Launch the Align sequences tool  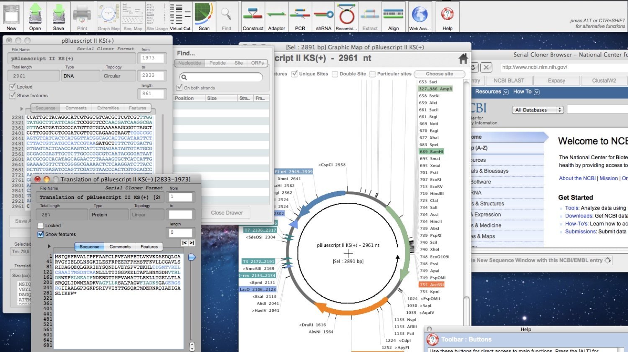(x=393, y=17)
